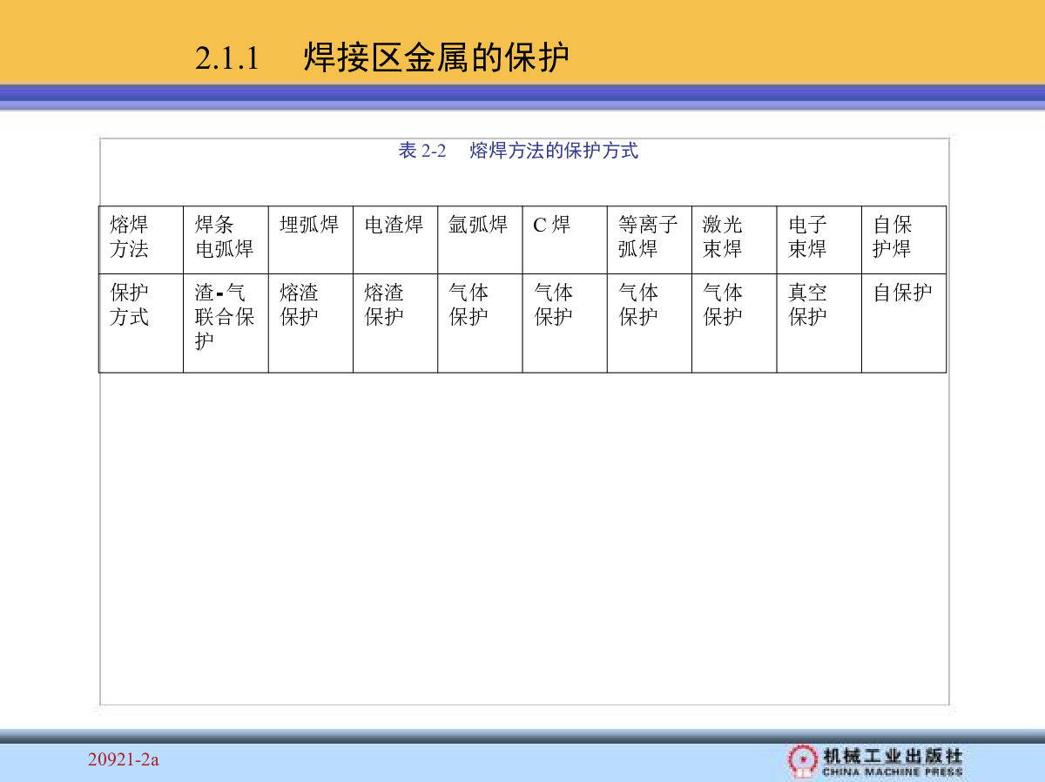Select the cell 真空保护
1045x782 pixels.
pyautogui.click(x=819, y=323)
